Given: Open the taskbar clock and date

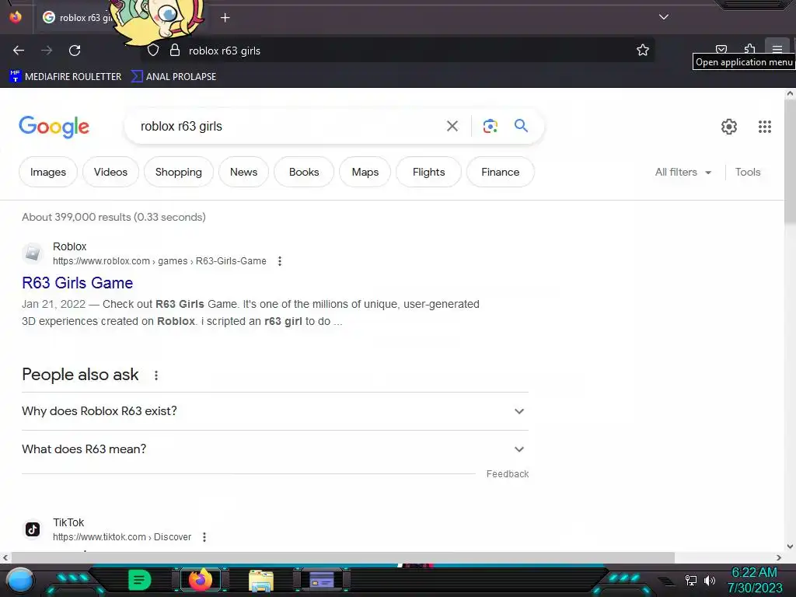Looking at the screenshot, I should [755, 580].
